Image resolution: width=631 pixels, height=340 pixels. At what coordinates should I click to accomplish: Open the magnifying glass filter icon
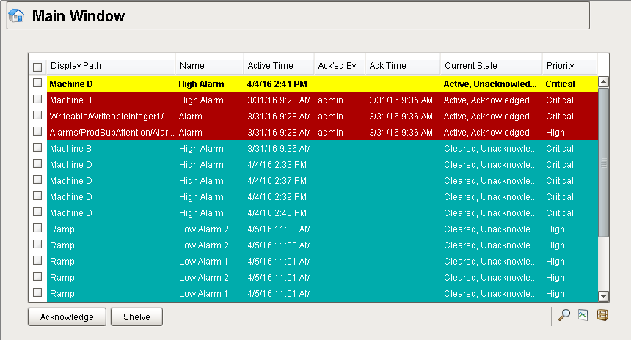tap(564, 316)
